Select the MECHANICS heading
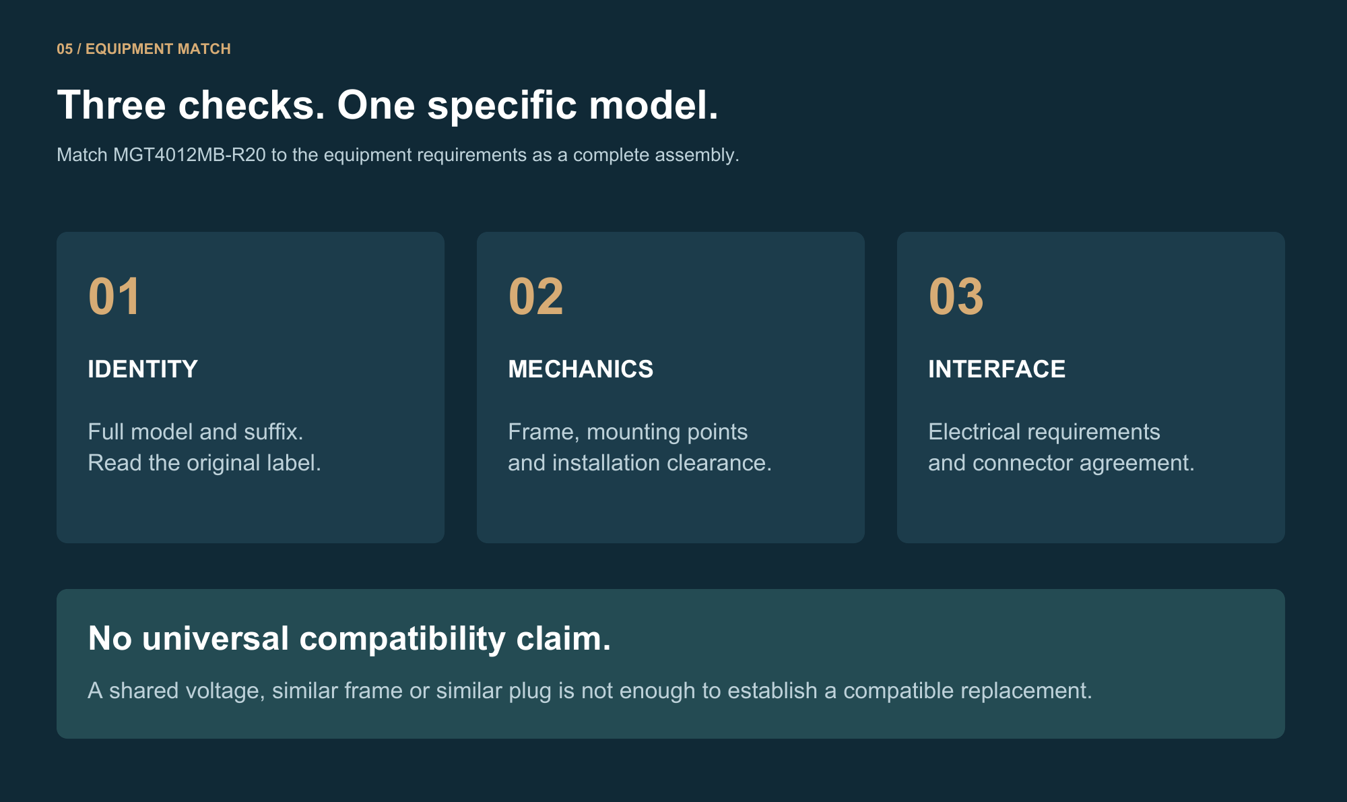Screen dimensions: 1347x802 pos(581,369)
